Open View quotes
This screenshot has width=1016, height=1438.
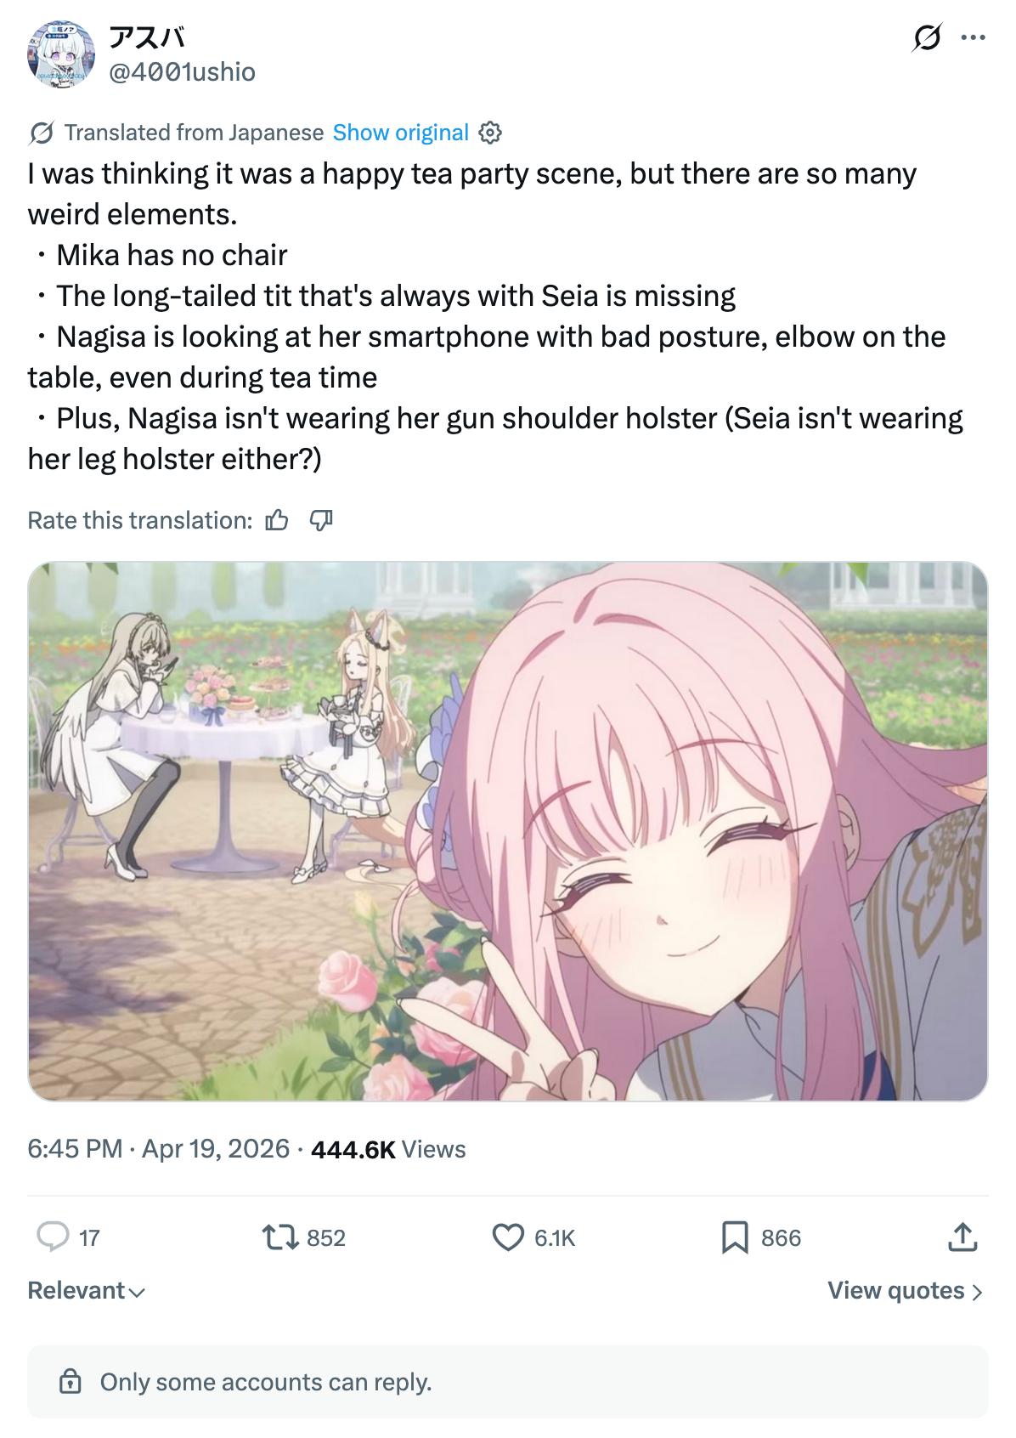coord(906,1290)
